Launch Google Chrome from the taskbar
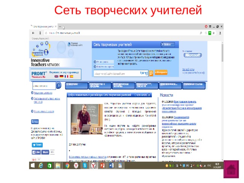244x183 pixels. pyautogui.click(x=67, y=165)
